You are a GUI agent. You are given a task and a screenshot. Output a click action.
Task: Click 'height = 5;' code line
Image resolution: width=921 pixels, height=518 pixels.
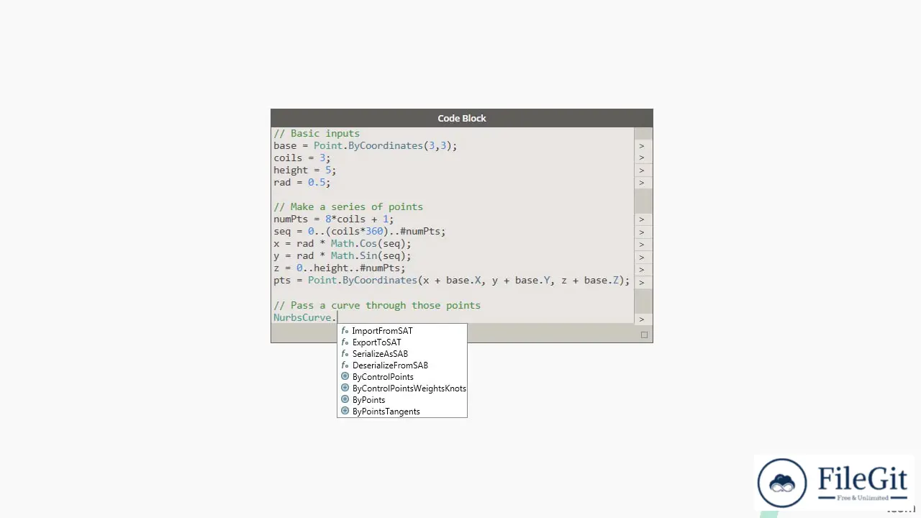tap(305, 170)
